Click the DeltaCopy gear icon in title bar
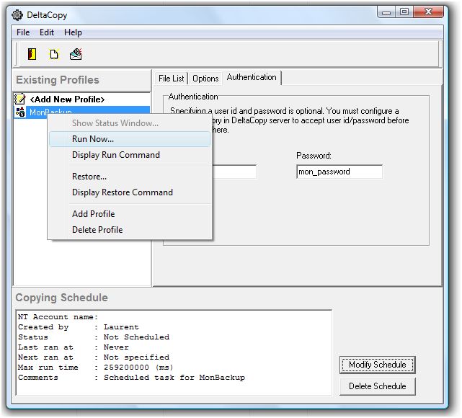Screen dimensions: 462x418 [x=17, y=15]
